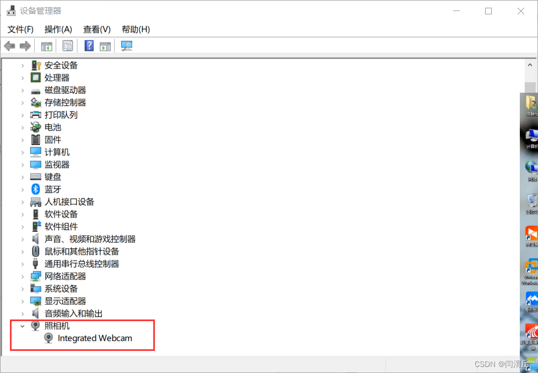The width and height of the screenshot is (538, 373).
Task: Click the 键盘 keyboard icon
Action: [36, 177]
